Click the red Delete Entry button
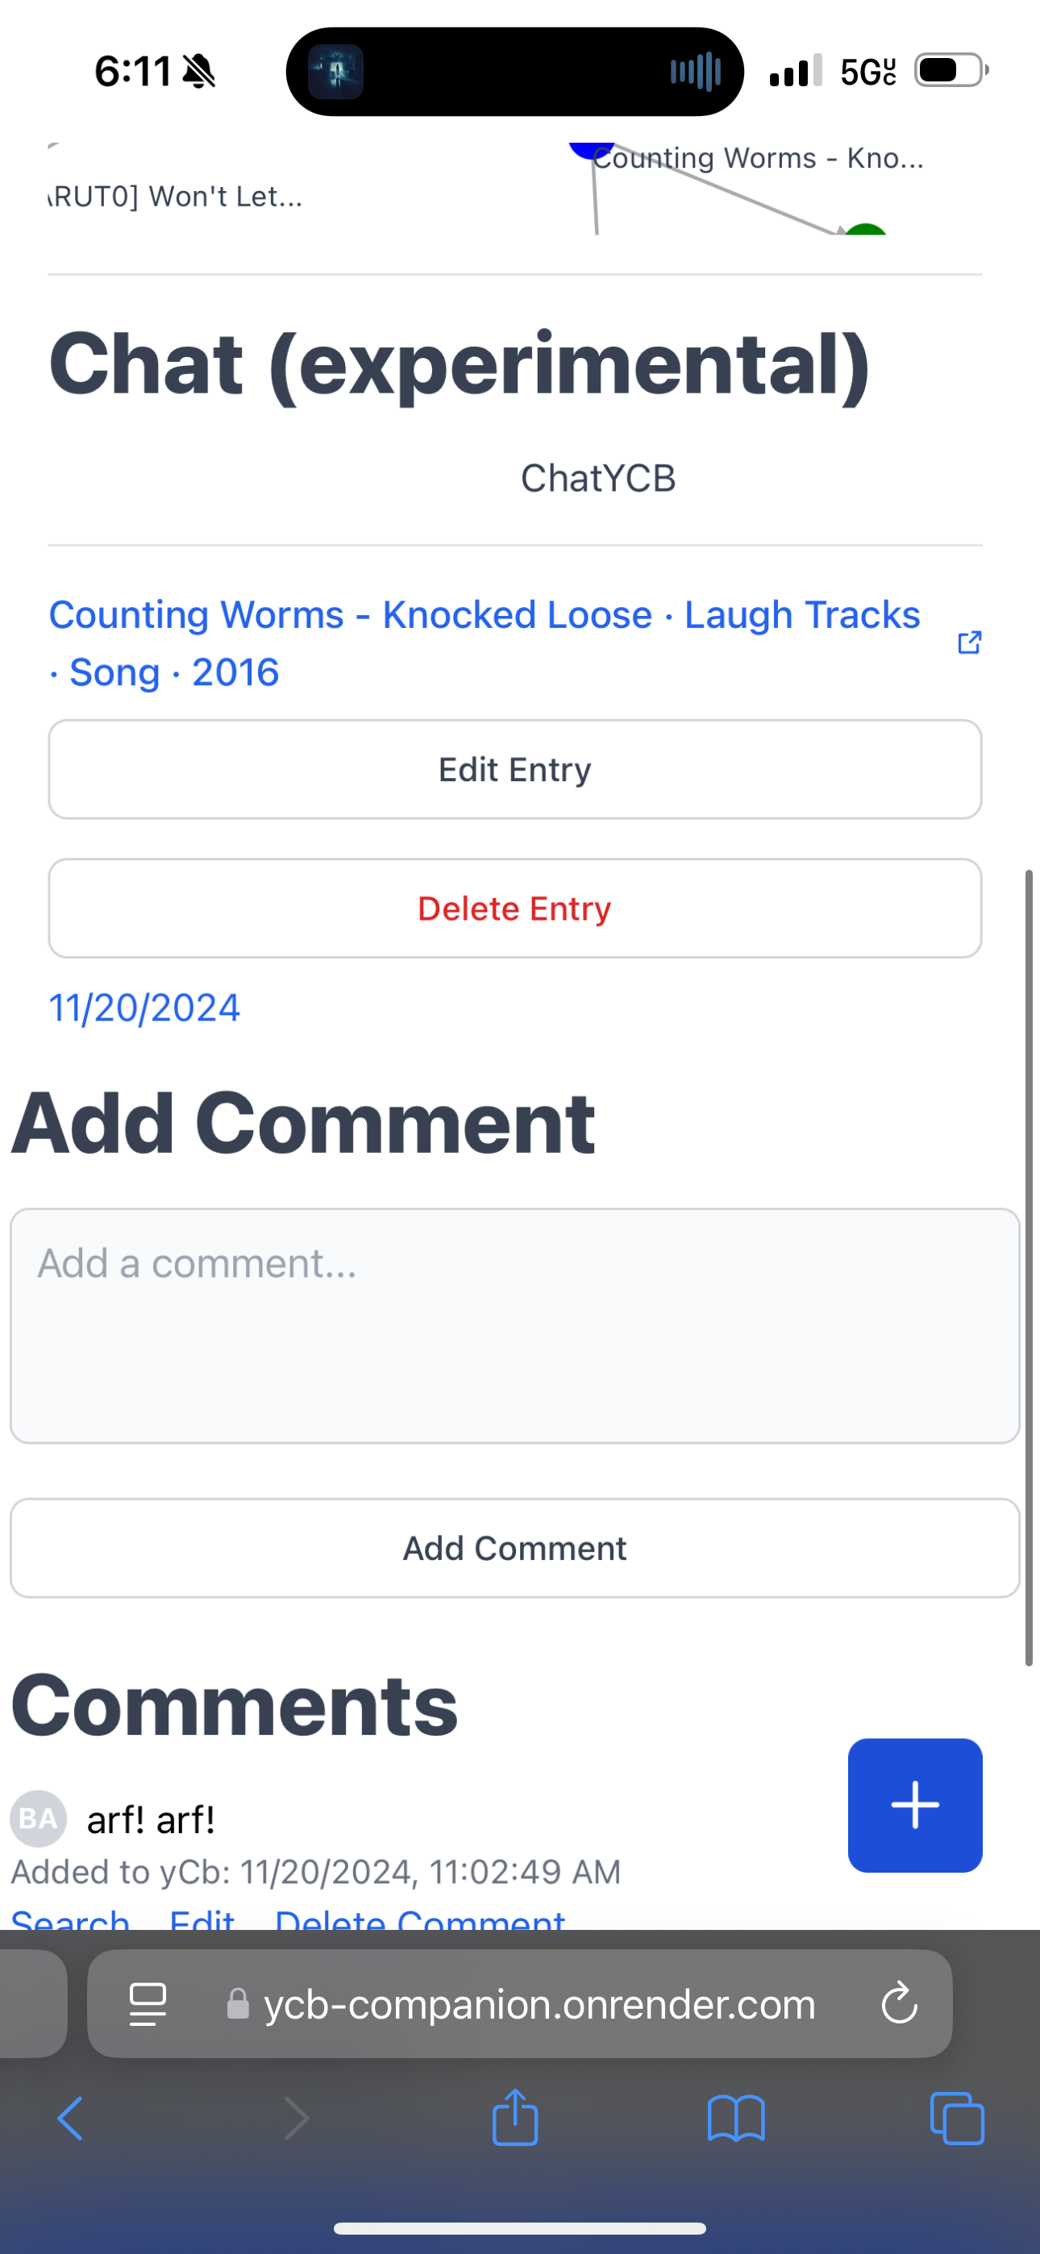 (x=514, y=909)
